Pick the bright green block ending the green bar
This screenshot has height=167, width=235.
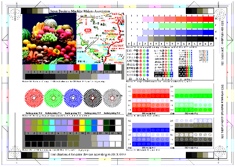[208, 26]
